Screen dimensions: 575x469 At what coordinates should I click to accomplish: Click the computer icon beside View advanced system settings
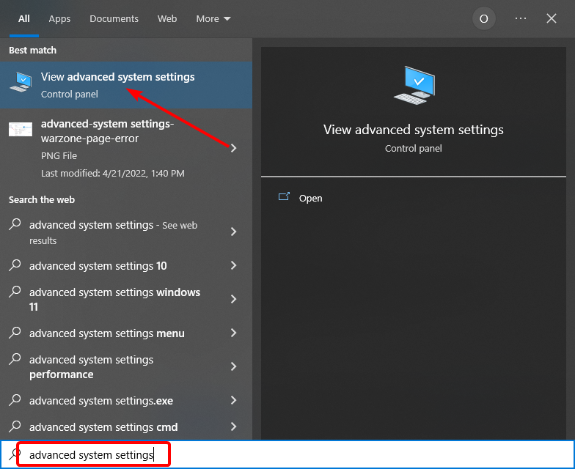coord(21,82)
